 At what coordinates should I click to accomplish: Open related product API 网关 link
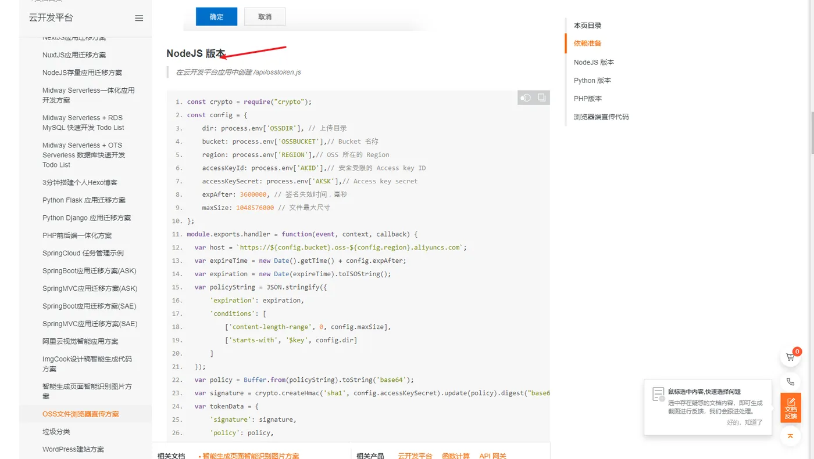coord(493,456)
